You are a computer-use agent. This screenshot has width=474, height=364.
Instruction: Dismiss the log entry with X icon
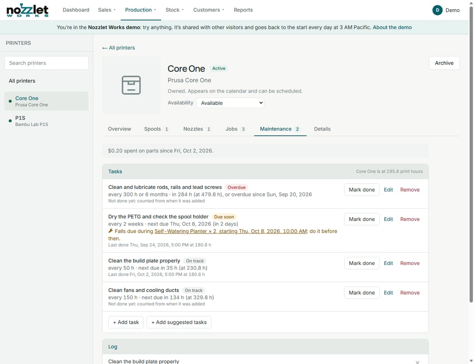[x=418, y=362]
